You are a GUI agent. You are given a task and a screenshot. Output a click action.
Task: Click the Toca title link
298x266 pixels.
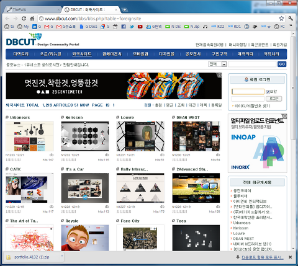[x=181, y=221]
